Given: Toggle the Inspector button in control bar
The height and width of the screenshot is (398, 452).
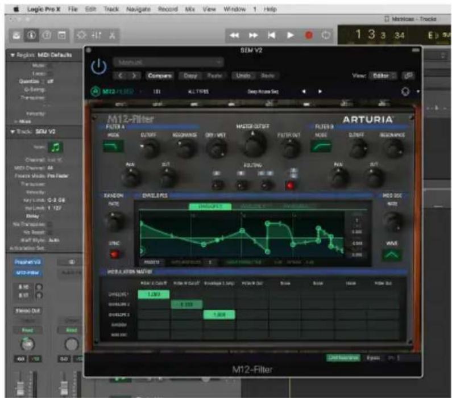Looking at the screenshot, I should pos(31,35).
